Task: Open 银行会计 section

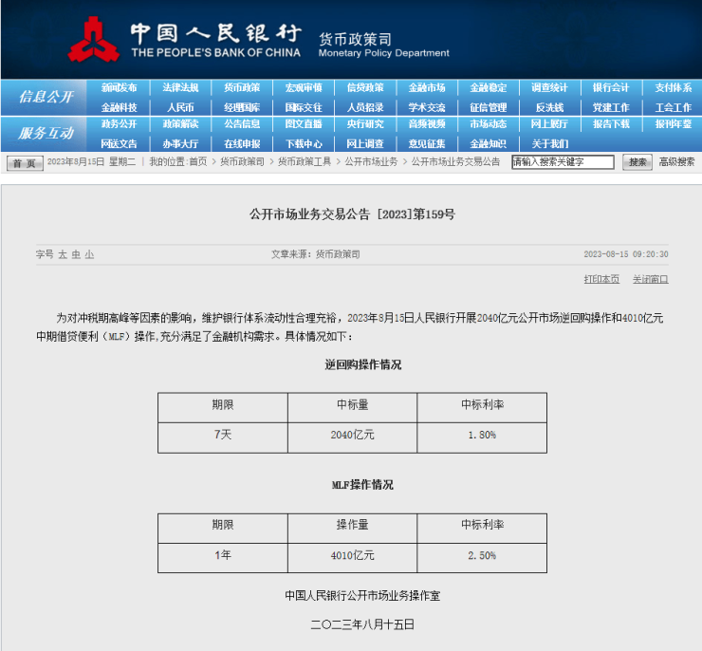Action: tap(611, 87)
